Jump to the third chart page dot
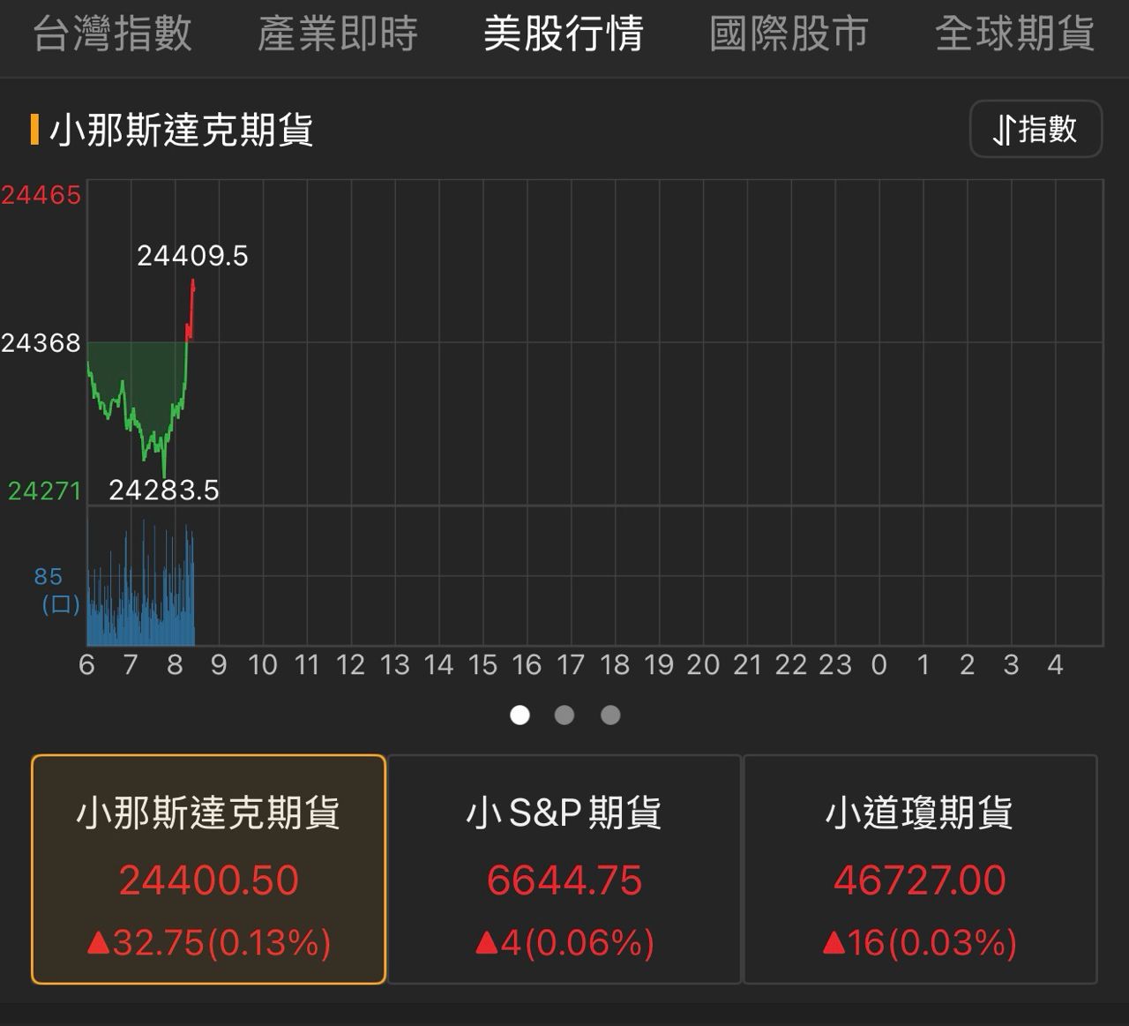1129x1026 pixels. [610, 715]
